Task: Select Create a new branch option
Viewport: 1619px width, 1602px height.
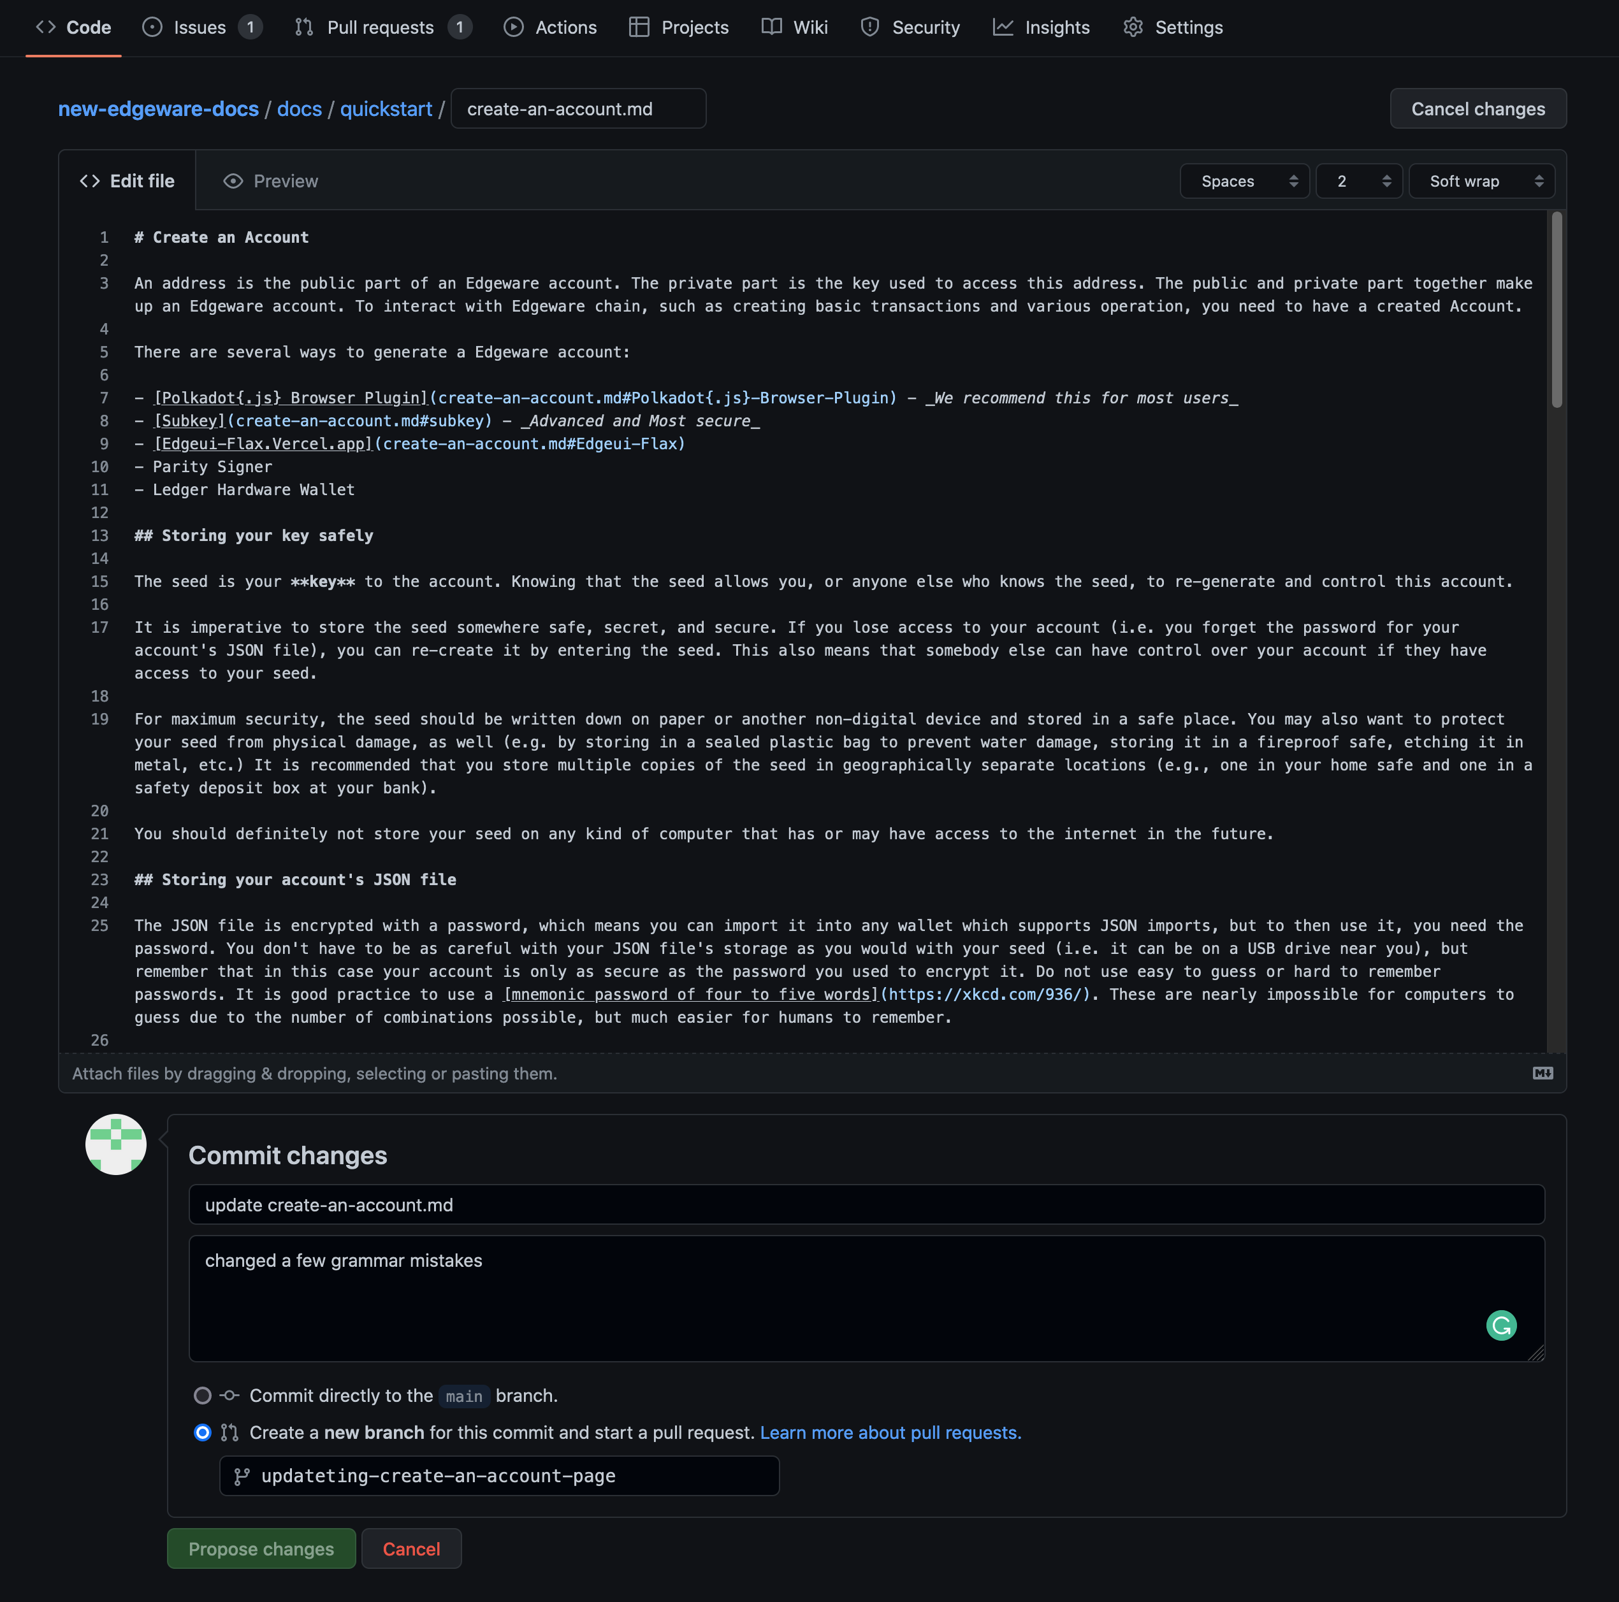Action: [x=203, y=1432]
